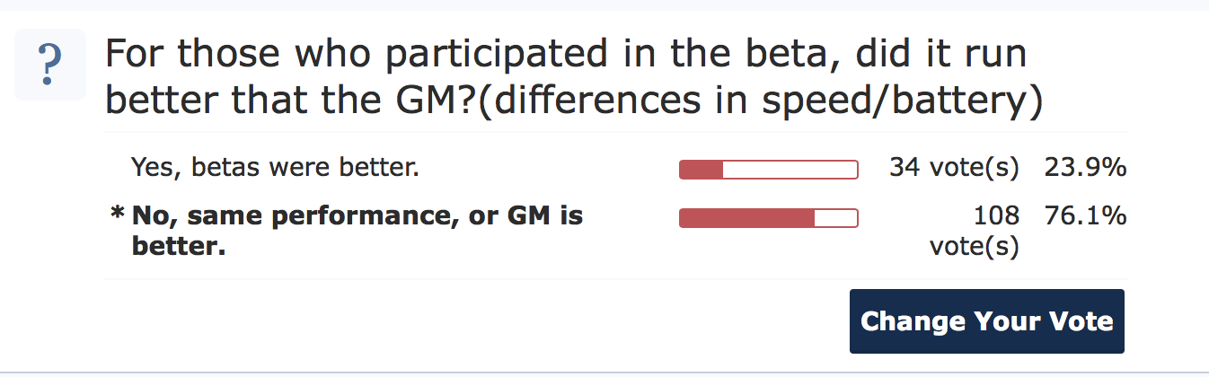Click the 23.9% percentage value

(1085, 168)
